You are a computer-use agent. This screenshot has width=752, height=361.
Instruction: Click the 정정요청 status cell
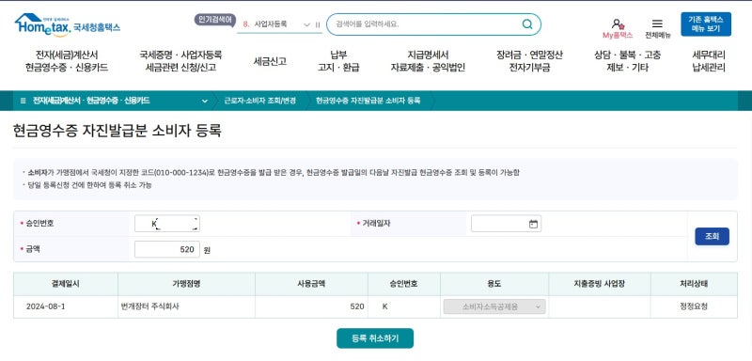(x=694, y=306)
